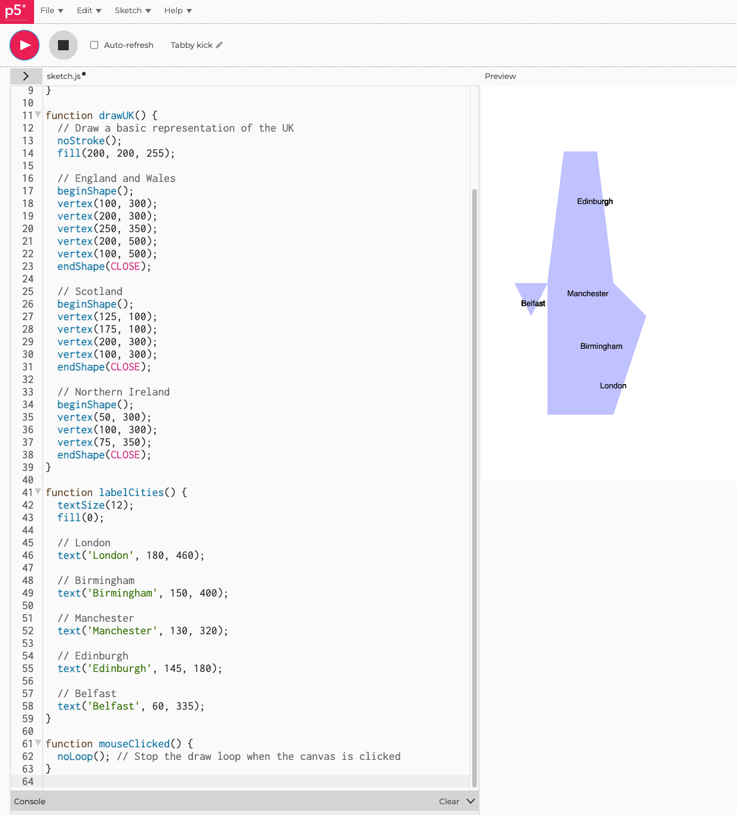Screen dimensions: 737x815
Task: Click text('London', 180, 460) line
Action: pyautogui.click(x=131, y=555)
